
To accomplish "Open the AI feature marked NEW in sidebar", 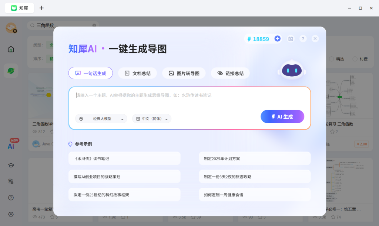I will pos(11,146).
